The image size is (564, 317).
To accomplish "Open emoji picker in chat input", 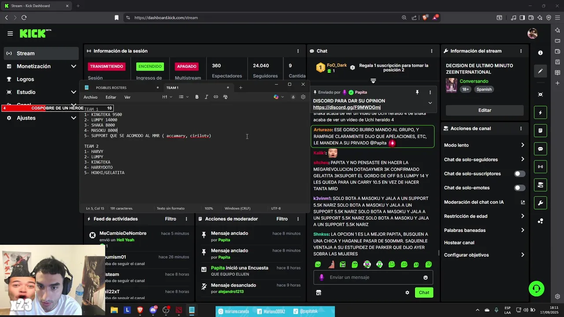I will pos(425,277).
